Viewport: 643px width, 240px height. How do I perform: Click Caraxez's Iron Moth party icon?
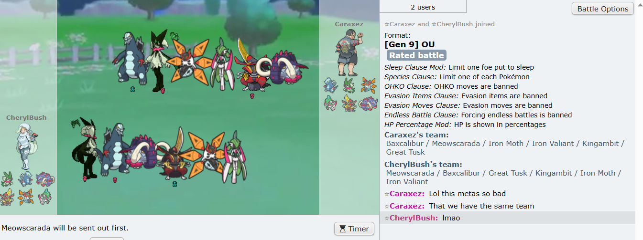click(369, 85)
